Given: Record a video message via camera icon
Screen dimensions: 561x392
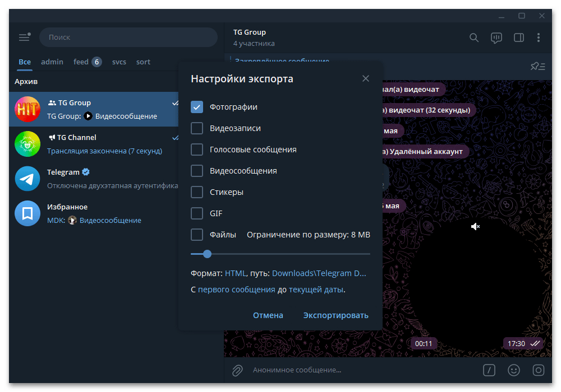Looking at the screenshot, I should pos(539,370).
